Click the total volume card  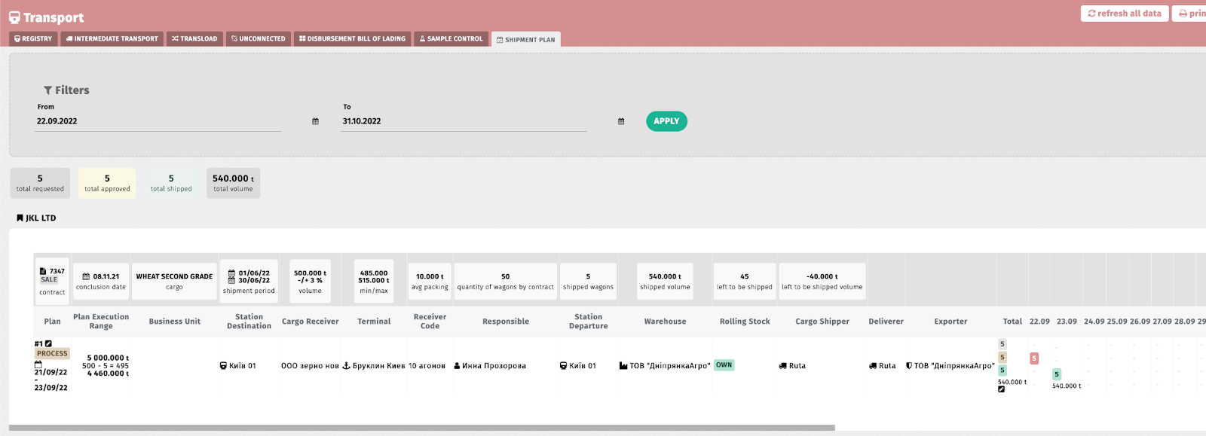pyautogui.click(x=233, y=183)
